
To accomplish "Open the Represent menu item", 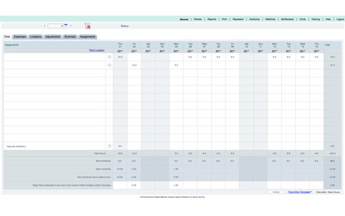I will (238, 19).
